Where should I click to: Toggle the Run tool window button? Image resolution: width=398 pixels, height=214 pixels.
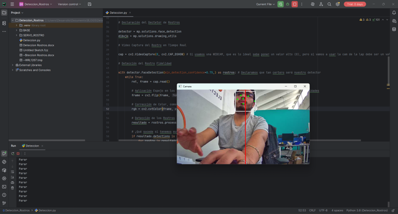4,154
